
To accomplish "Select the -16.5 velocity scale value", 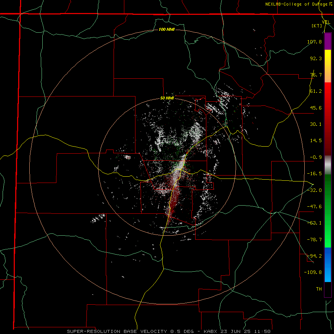I will click(x=314, y=174).
